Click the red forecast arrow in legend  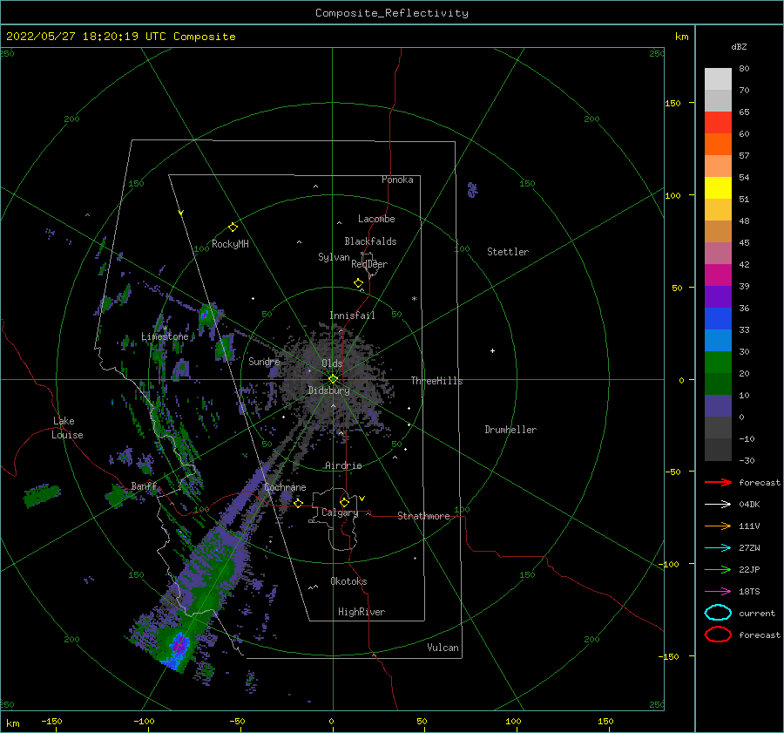[x=718, y=482]
